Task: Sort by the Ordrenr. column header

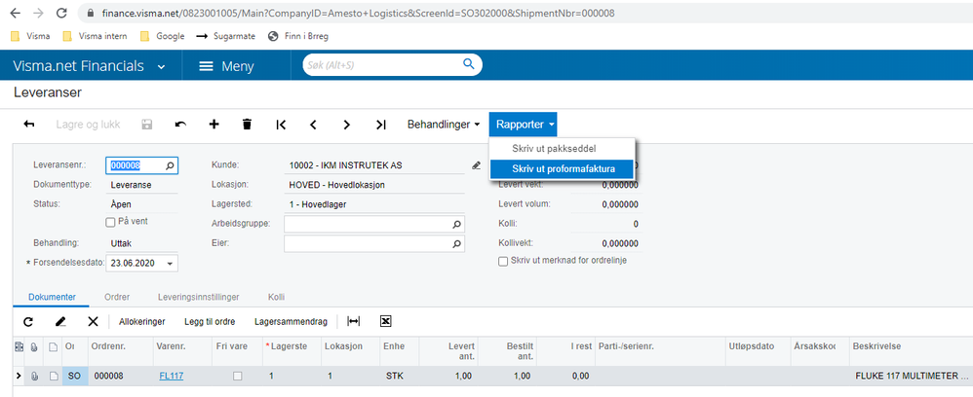Action: point(108,346)
